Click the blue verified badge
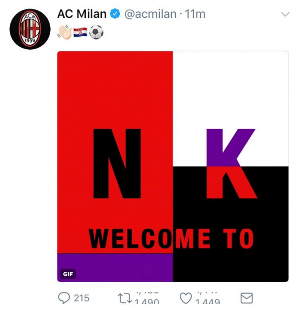 [115, 14]
